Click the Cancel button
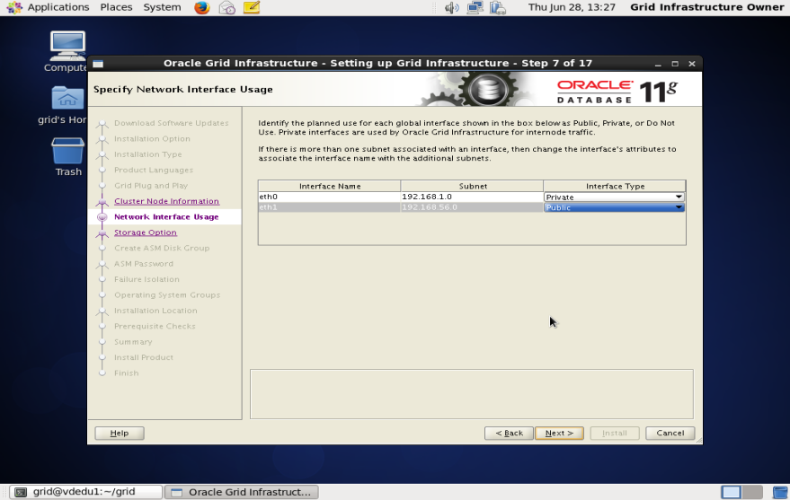Viewport: 790px width, 500px height. pyautogui.click(x=670, y=433)
